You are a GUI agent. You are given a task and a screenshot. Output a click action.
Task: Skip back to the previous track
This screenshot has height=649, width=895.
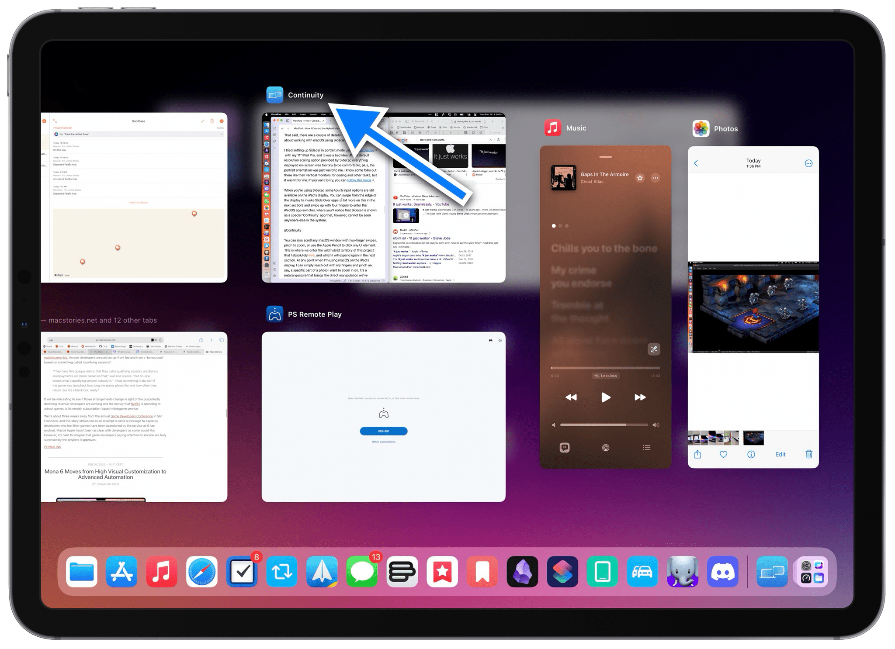tap(571, 397)
